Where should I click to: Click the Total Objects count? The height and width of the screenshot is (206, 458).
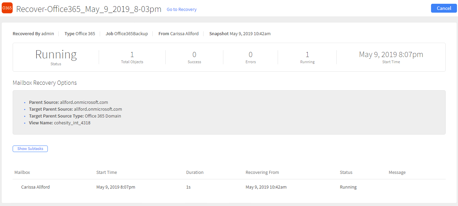click(x=132, y=55)
